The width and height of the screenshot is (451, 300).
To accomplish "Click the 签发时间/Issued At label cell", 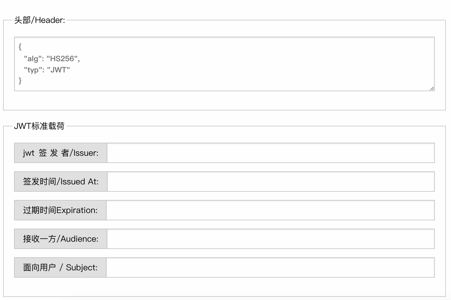I will coord(60,182).
